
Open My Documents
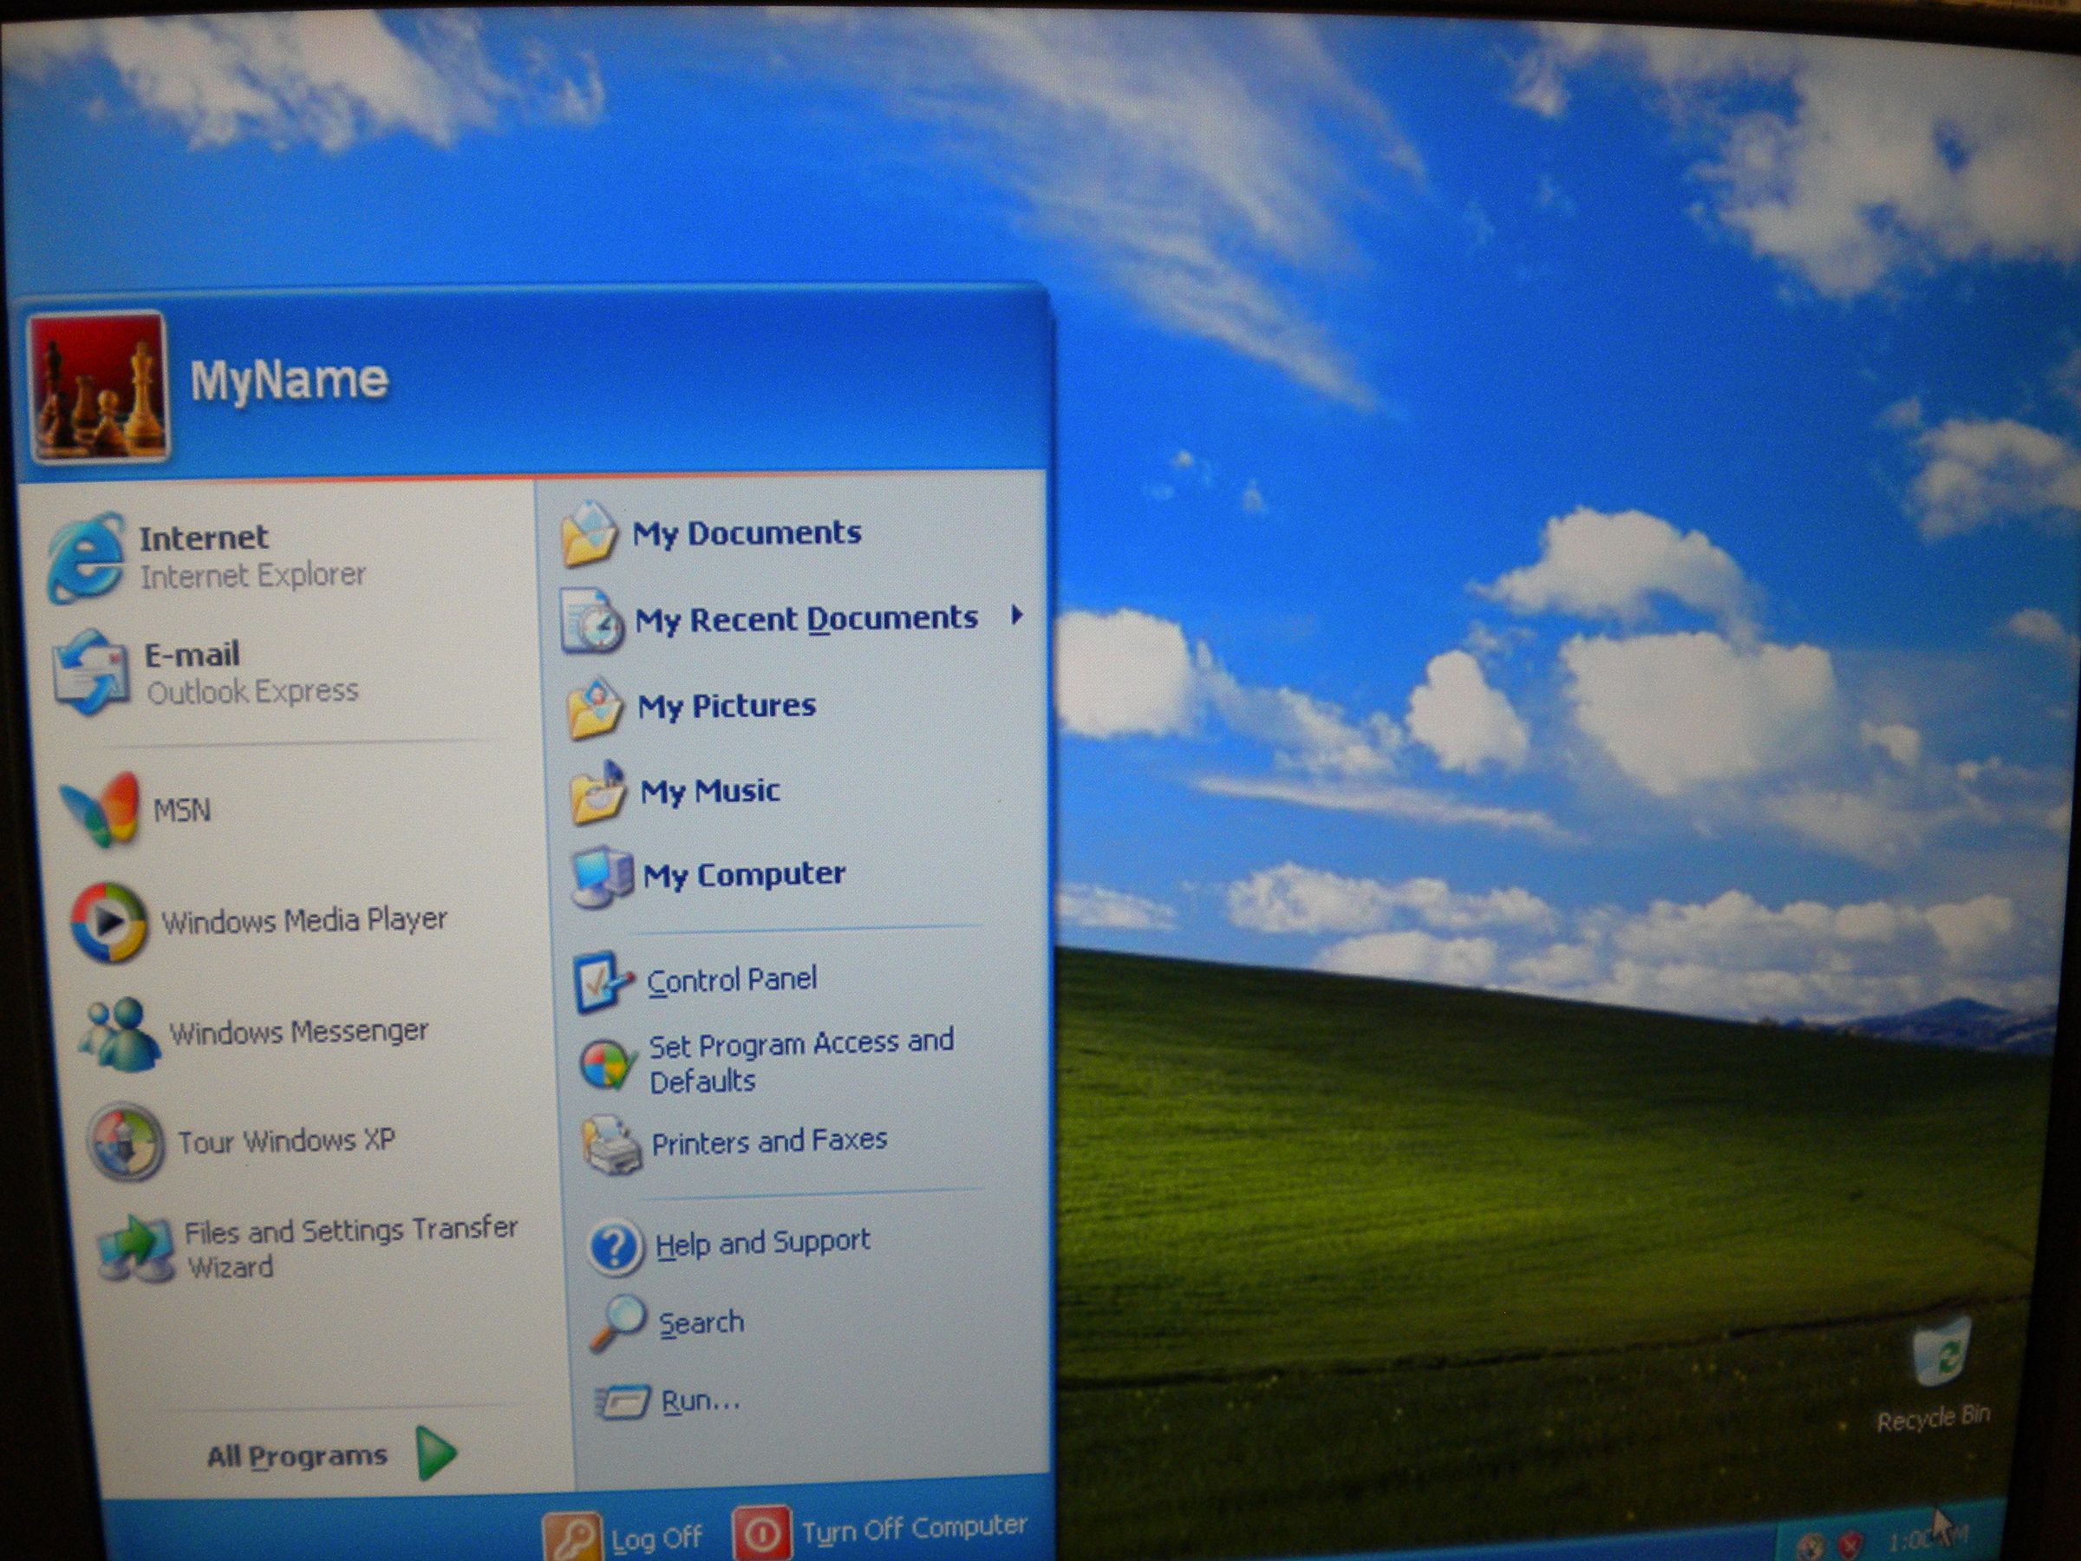click(x=748, y=532)
